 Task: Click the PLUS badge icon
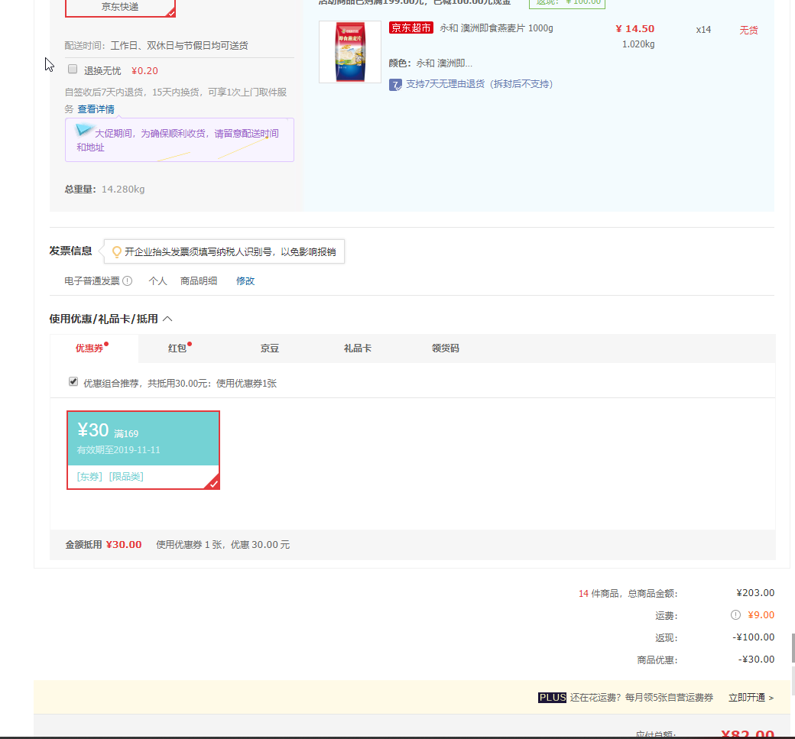coord(552,698)
